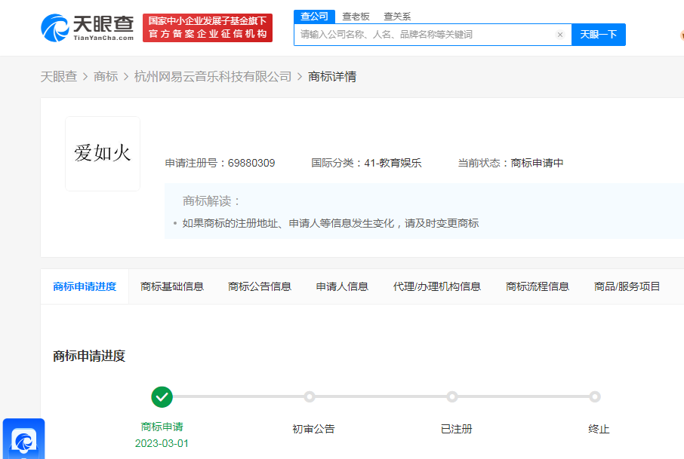Click the 天眼一下 search button
This screenshot has width=684, height=459.
tap(598, 35)
